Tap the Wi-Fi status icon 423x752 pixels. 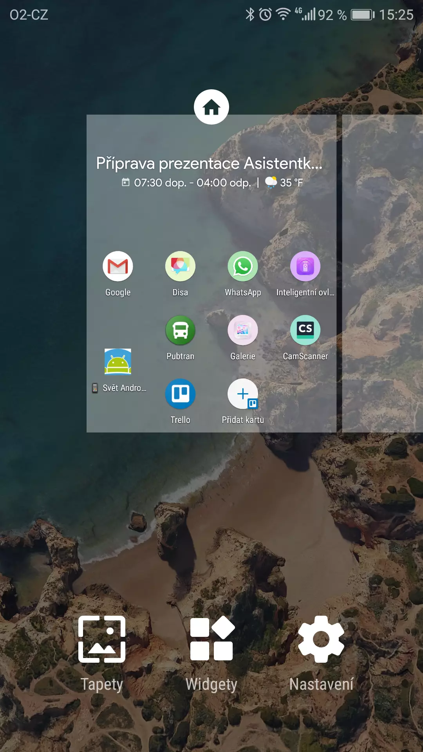click(x=283, y=14)
